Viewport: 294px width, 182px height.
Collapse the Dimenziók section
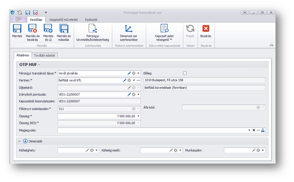pyautogui.click(x=19, y=141)
